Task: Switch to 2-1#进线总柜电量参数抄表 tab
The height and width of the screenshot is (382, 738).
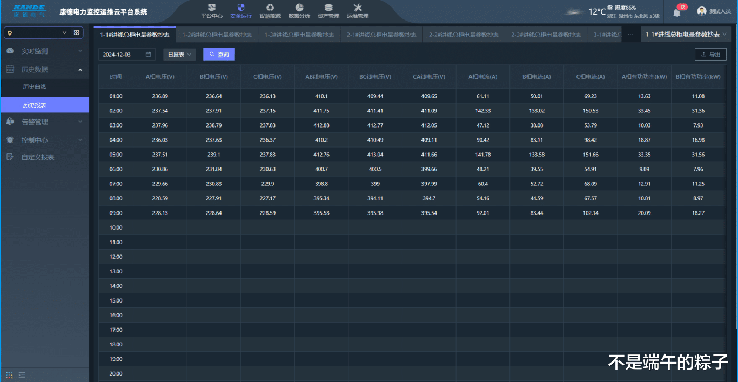Action: pyautogui.click(x=381, y=35)
